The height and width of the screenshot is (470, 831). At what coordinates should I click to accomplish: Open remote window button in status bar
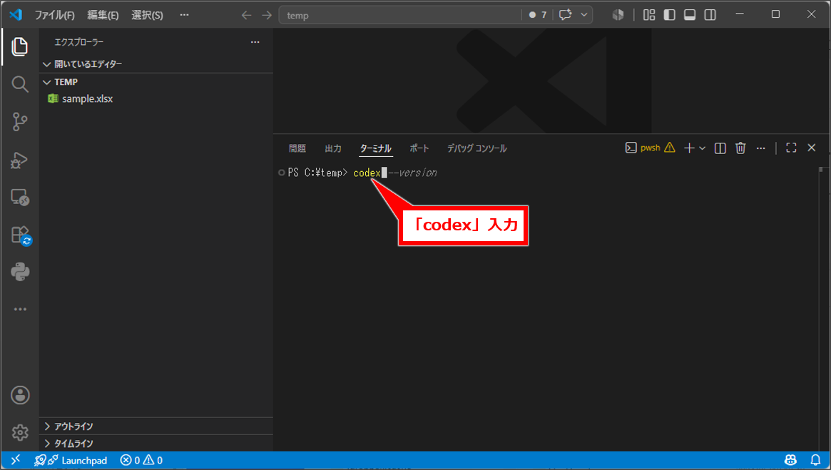pyautogui.click(x=16, y=461)
